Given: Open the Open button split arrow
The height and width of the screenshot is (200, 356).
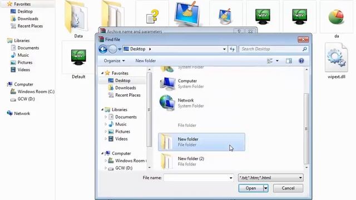Looking at the screenshot, I should point(266,188).
